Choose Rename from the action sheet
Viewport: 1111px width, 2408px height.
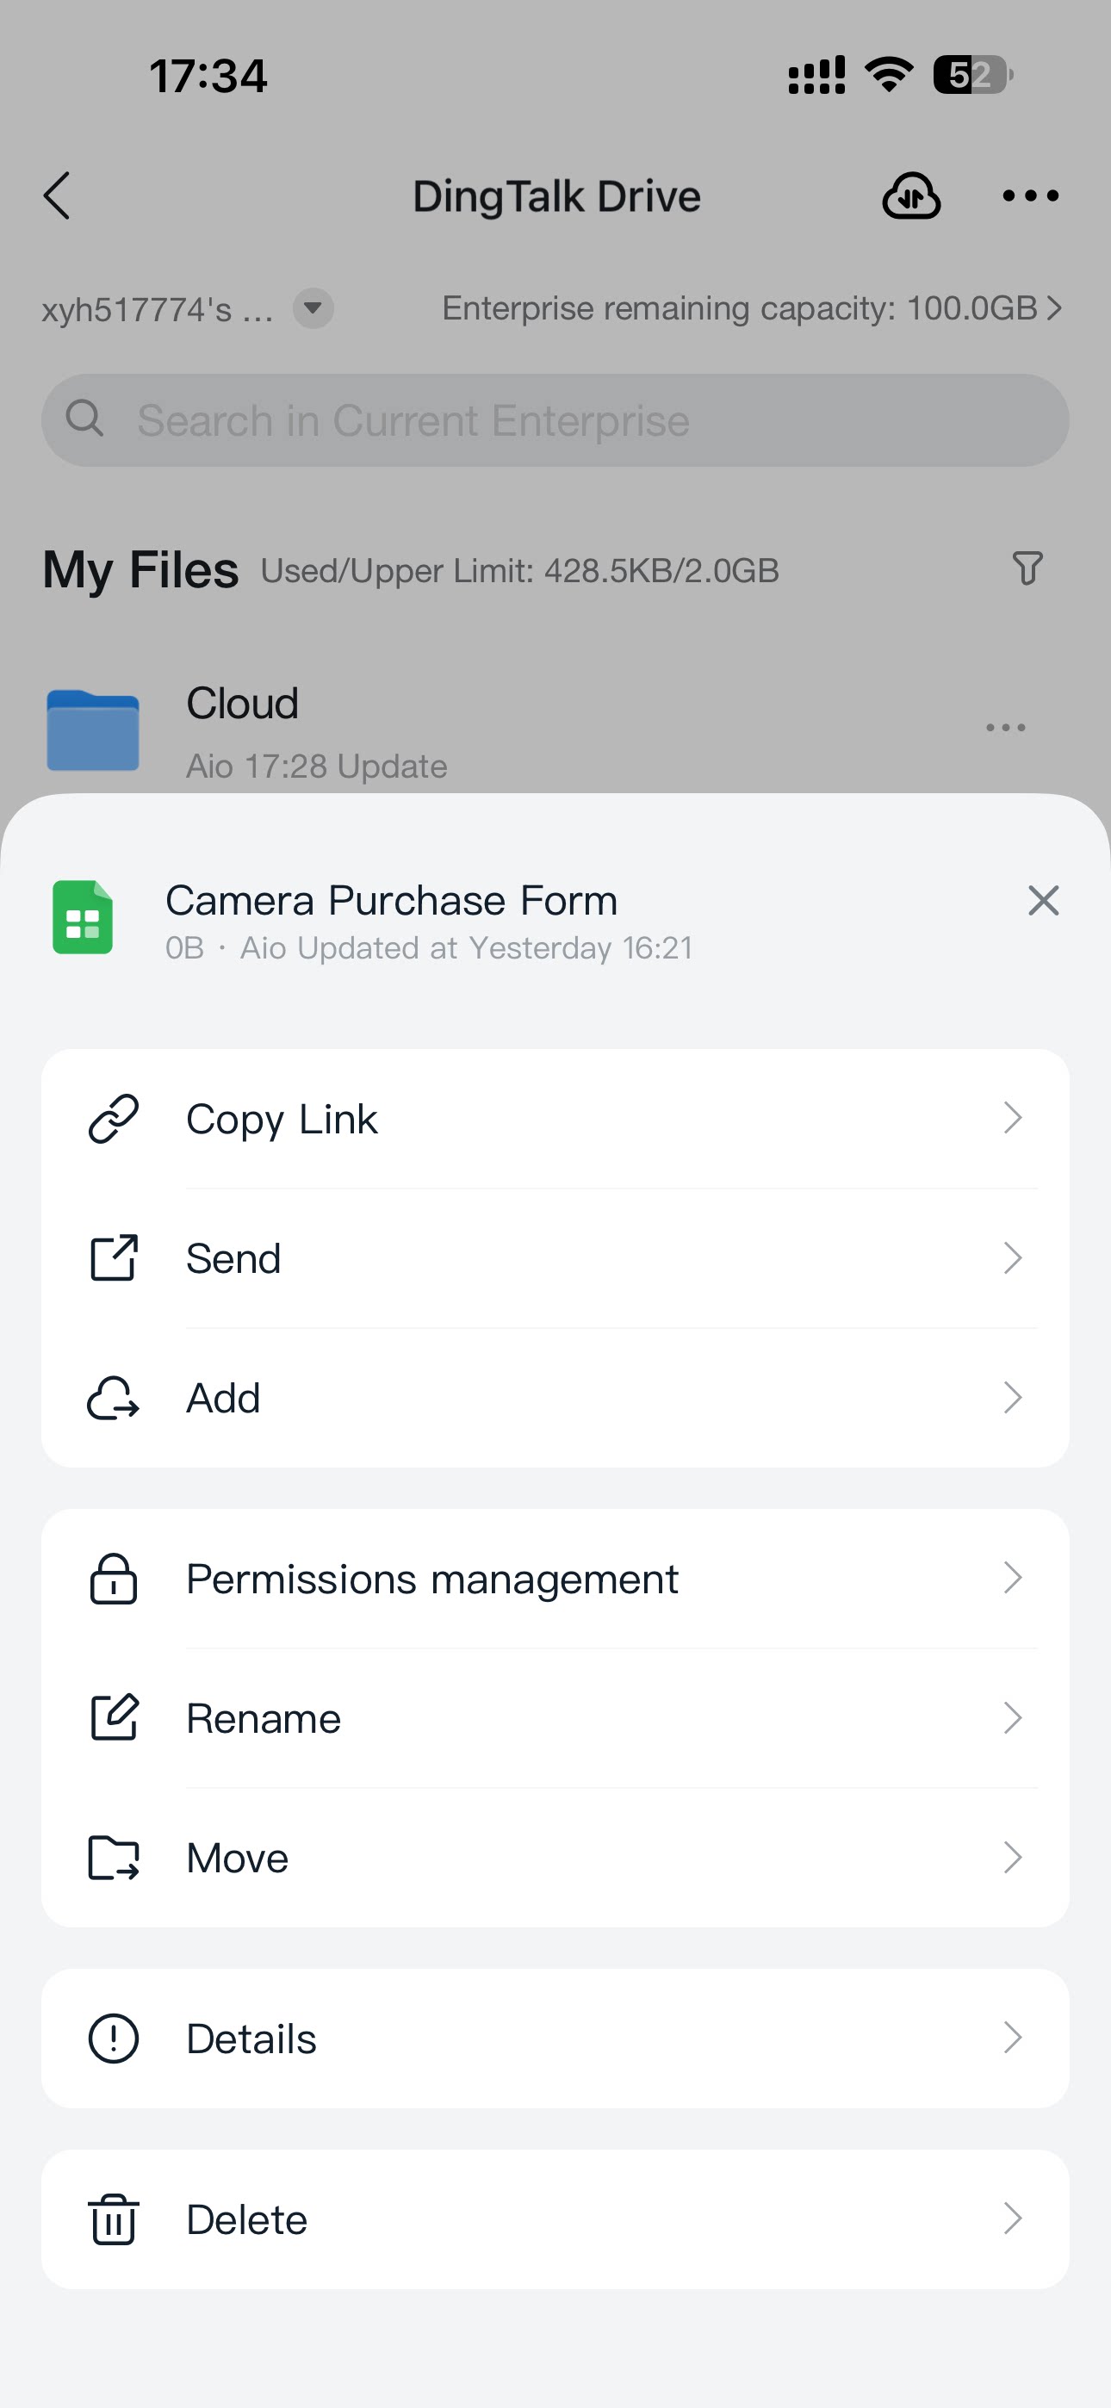click(x=555, y=1718)
